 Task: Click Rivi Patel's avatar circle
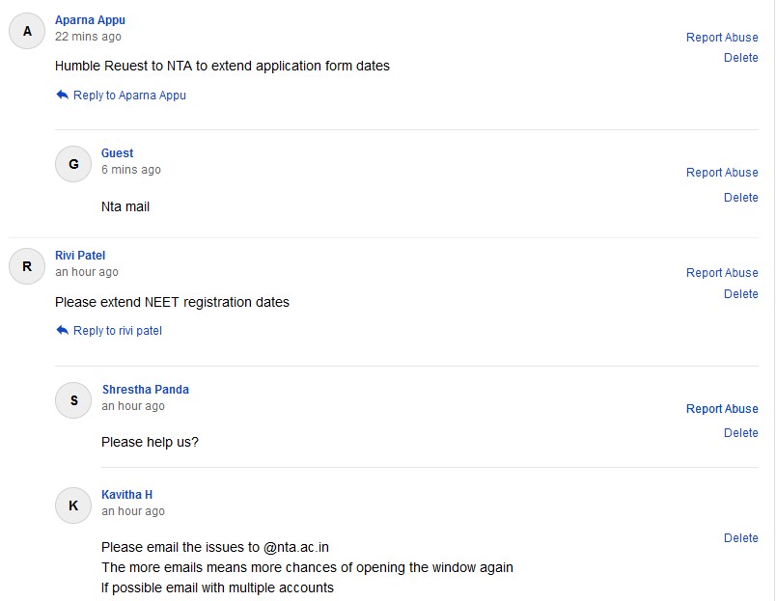click(x=27, y=266)
